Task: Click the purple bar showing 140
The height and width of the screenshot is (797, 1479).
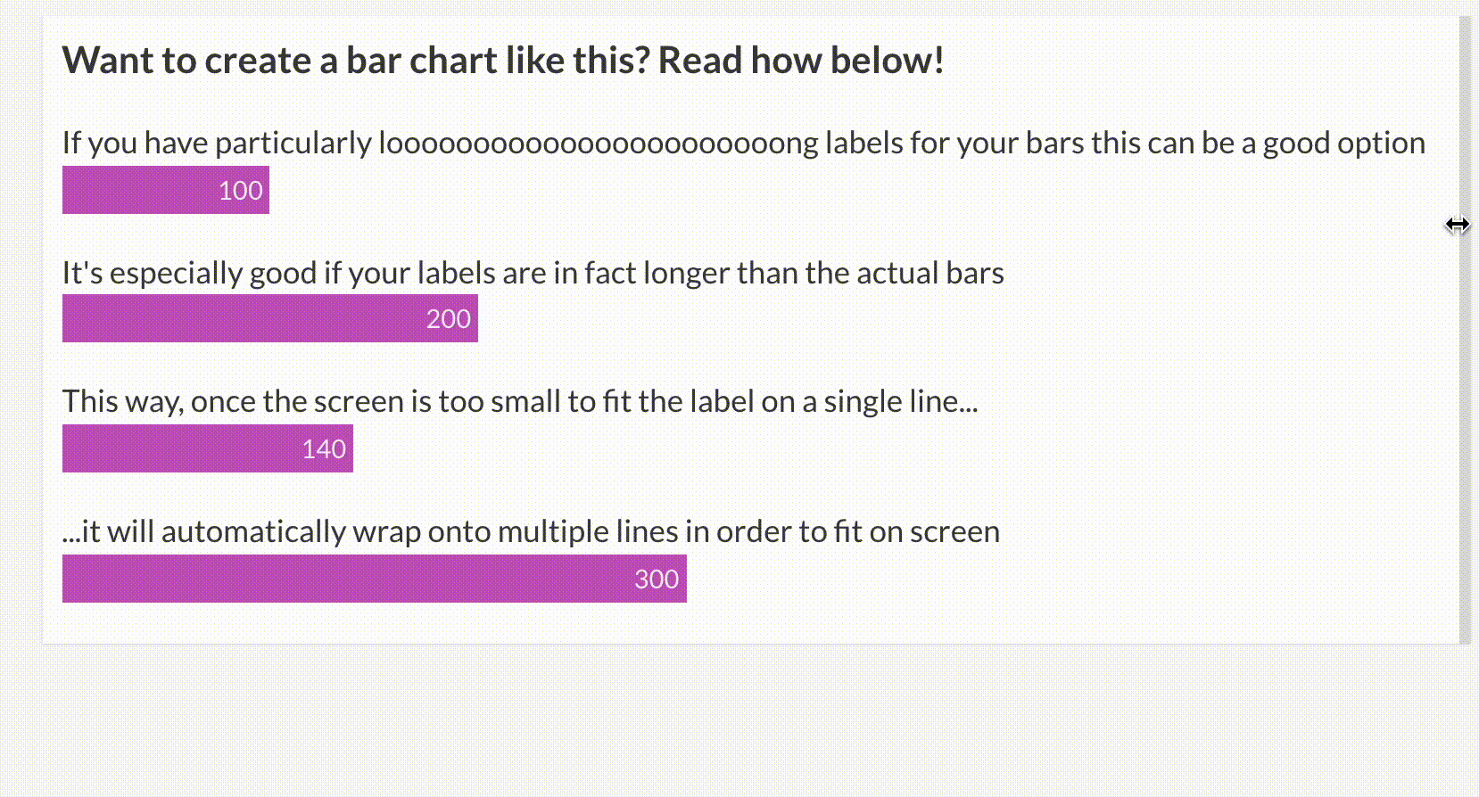Action: tap(208, 448)
